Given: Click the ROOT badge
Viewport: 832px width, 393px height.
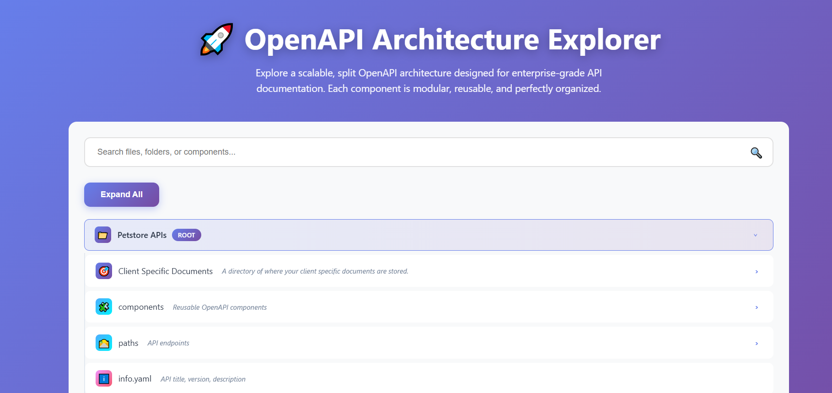Looking at the screenshot, I should (186, 235).
